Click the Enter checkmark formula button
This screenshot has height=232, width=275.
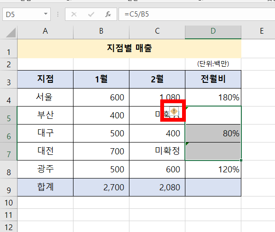coord(91,14)
